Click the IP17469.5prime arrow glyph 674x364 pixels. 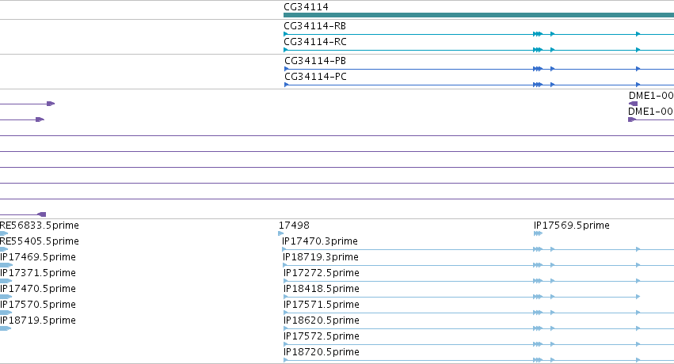(6, 265)
